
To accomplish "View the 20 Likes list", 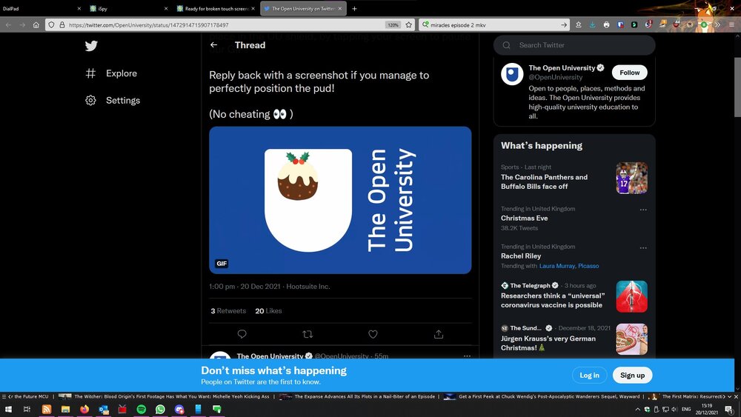I will point(268,311).
